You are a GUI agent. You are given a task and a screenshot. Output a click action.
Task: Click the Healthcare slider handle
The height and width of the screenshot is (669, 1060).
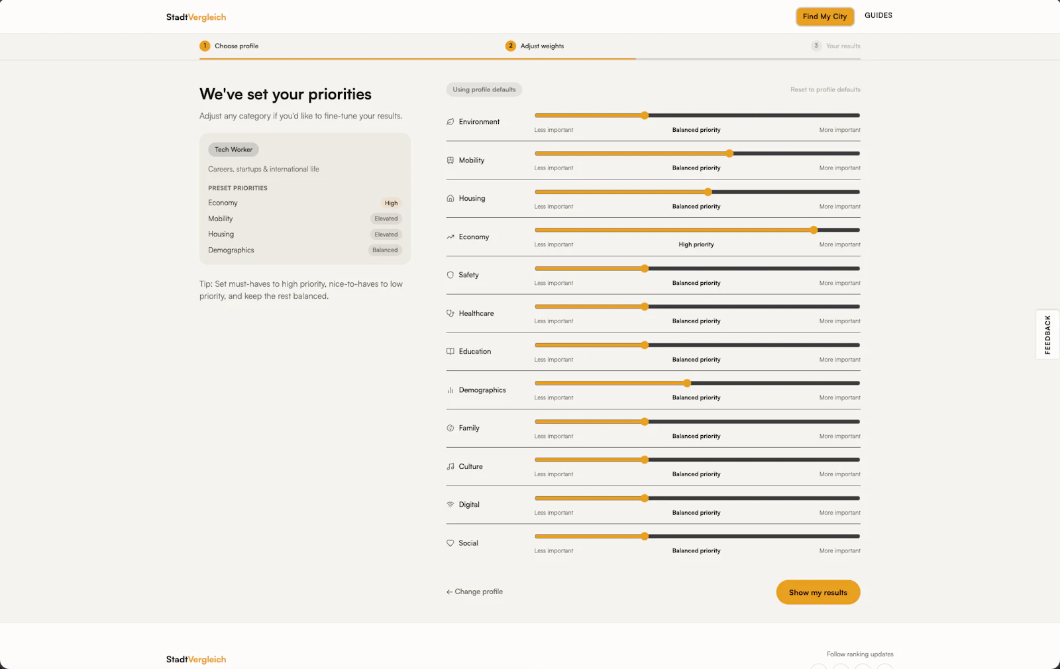[x=645, y=307]
